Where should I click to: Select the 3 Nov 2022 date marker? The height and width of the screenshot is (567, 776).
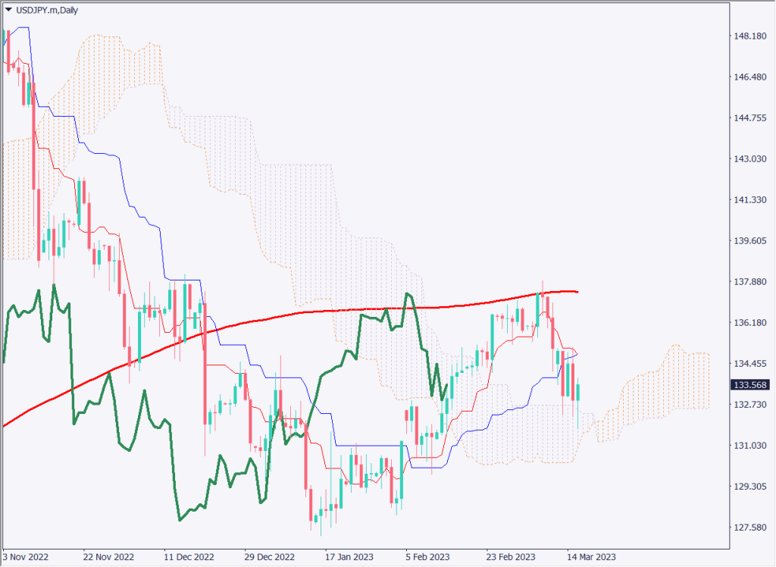click(x=28, y=556)
